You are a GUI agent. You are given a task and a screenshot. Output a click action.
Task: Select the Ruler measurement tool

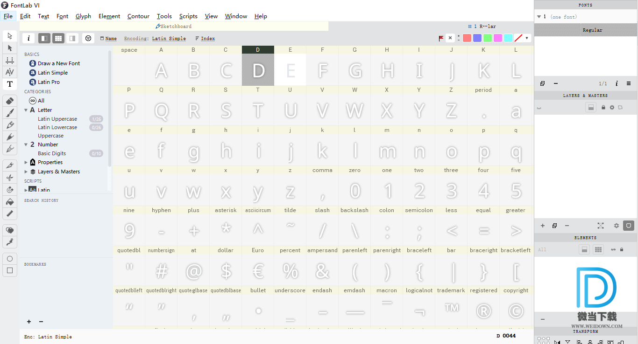coord(10,213)
